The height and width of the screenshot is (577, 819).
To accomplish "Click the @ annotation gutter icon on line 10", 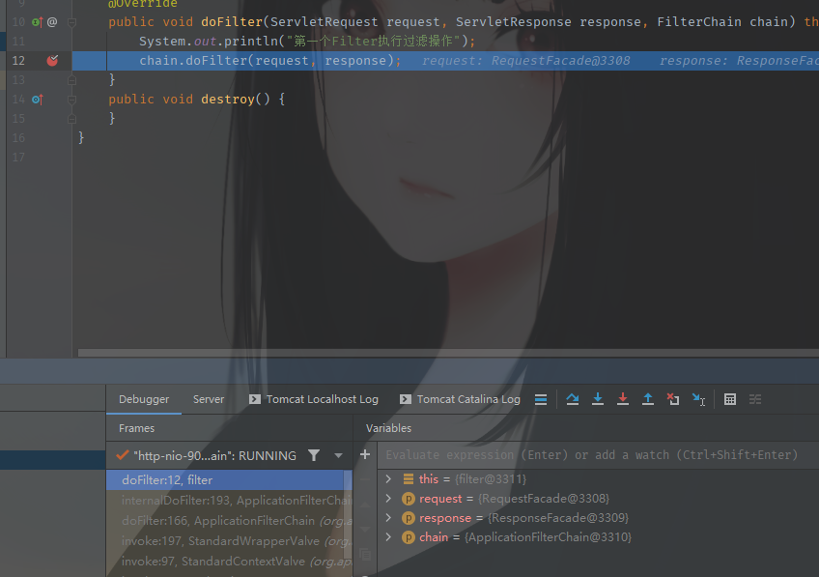I will [x=52, y=22].
